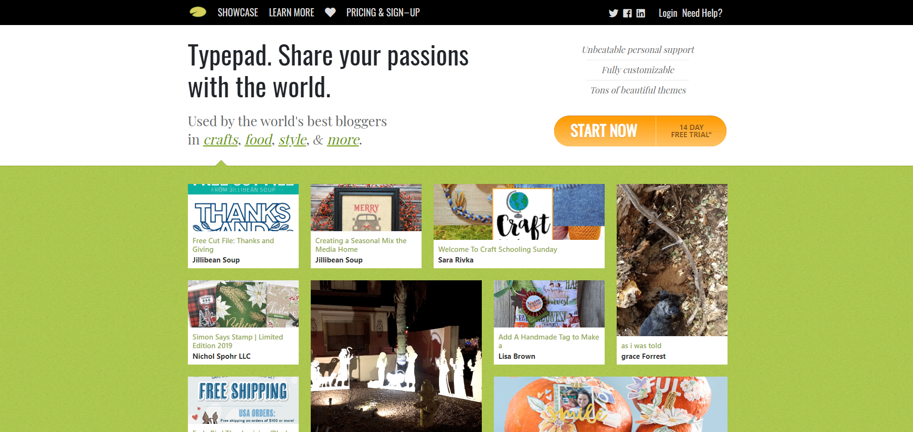This screenshot has width=913, height=432.
Task: Open the Facebook icon link
Action: tap(627, 13)
